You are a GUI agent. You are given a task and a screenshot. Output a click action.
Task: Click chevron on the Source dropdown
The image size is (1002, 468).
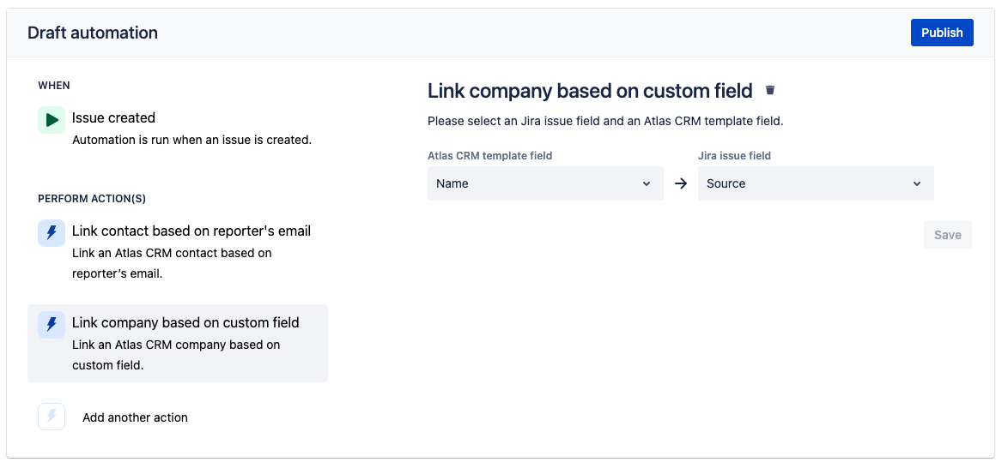[917, 183]
